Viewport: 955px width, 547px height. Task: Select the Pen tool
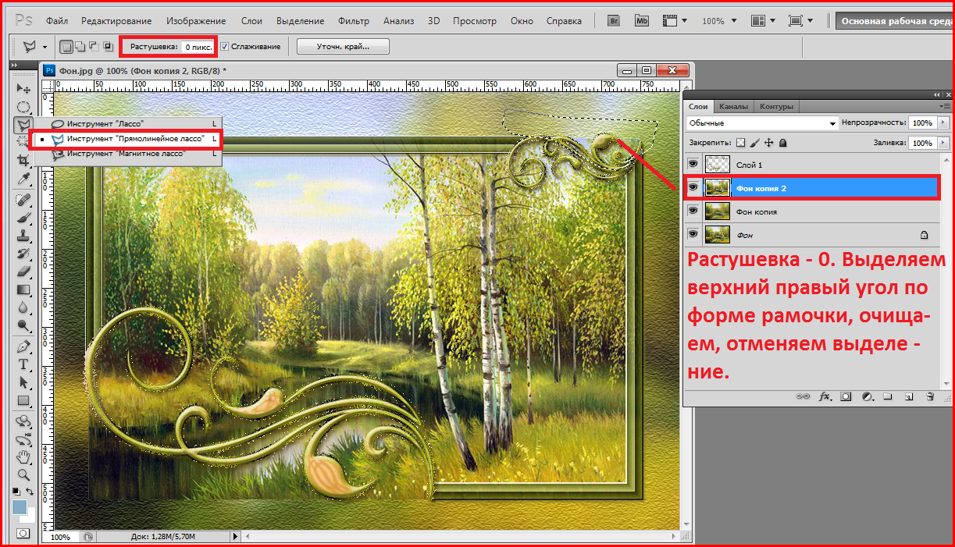pyautogui.click(x=23, y=346)
